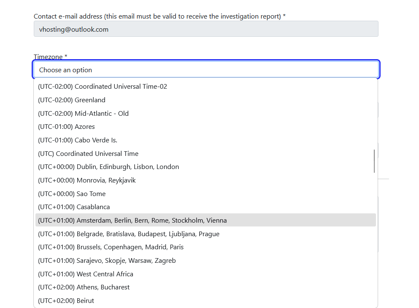
Task: Select Amsterdam, Berlin, Bern, Rome option
Action: (x=132, y=221)
